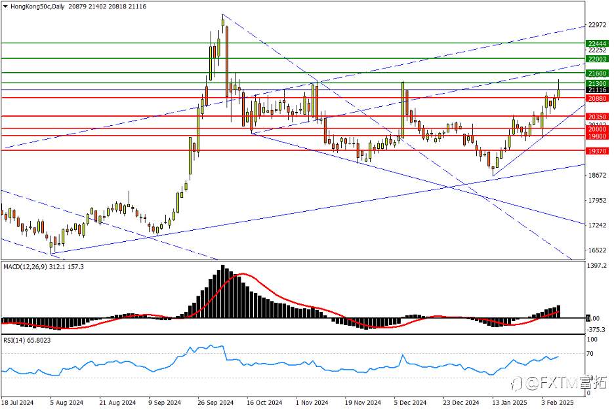Select the 19800 red level label
Viewport: 614px width, 409px height.
597,136
